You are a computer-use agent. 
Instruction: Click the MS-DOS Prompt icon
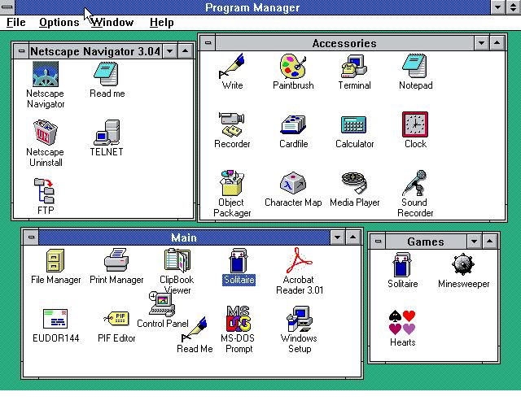click(239, 320)
